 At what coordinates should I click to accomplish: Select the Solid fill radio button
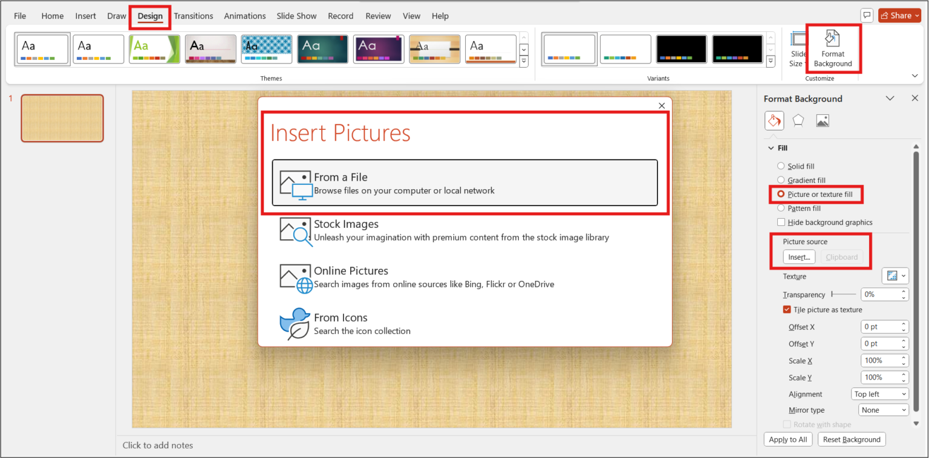[780, 166]
